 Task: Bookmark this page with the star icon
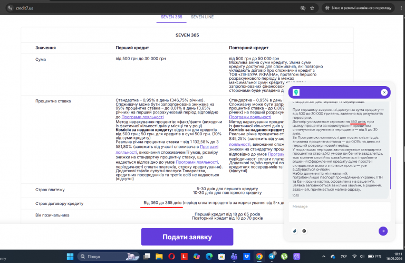point(312,8)
